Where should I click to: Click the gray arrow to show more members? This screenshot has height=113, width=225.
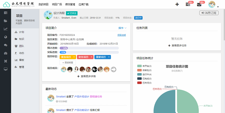(114, 70)
